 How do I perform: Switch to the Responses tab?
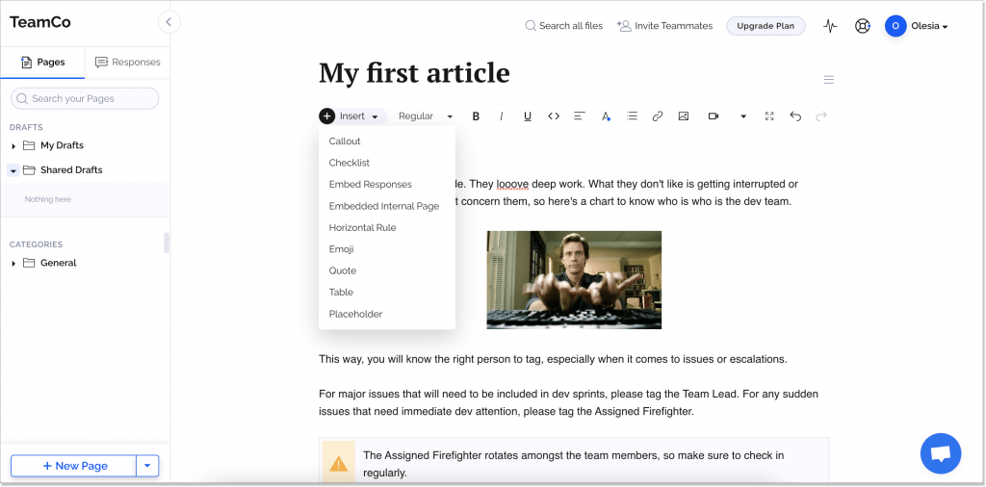128,63
